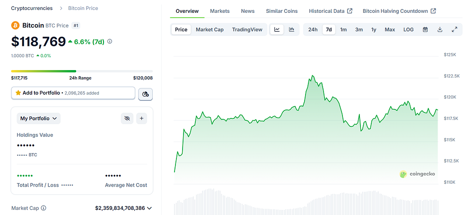Switch to the candlestick chart icon

point(291,29)
